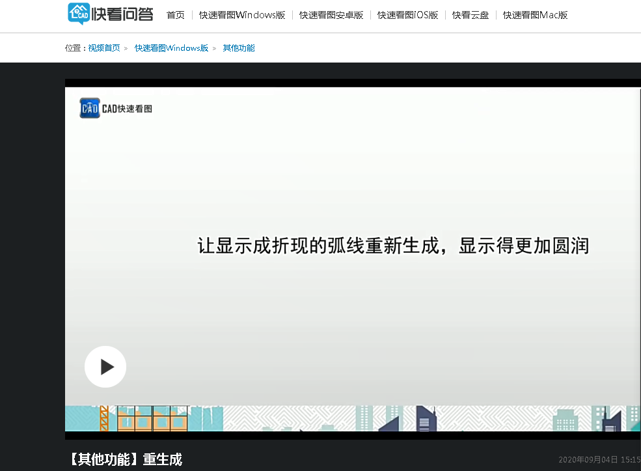The image size is (641, 471).
Task: Click the video title 【其他功能】重生成
Action: pyautogui.click(x=126, y=459)
